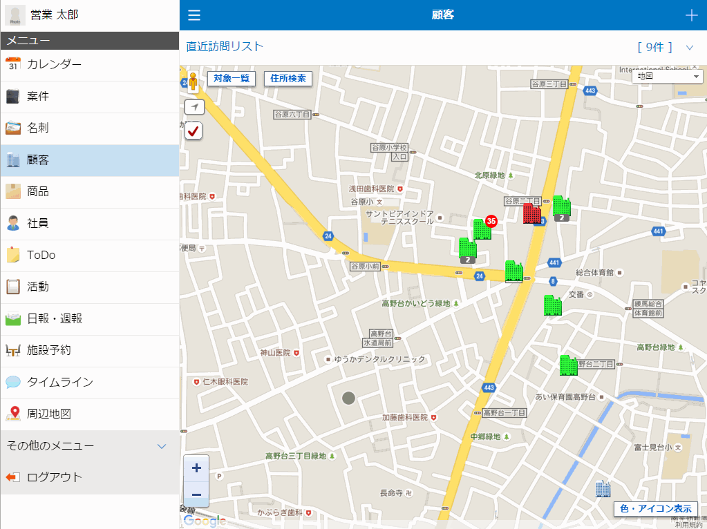Add a new customer with plus icon

pyautogui.click(x=691, y=15)
